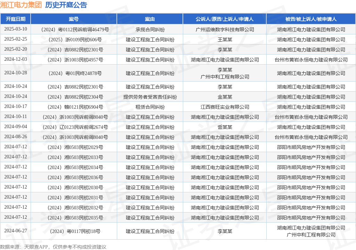Select the cause 租赁合同纠纷
Viewport: 356px width, 250px height.
[x=150, y=107]
